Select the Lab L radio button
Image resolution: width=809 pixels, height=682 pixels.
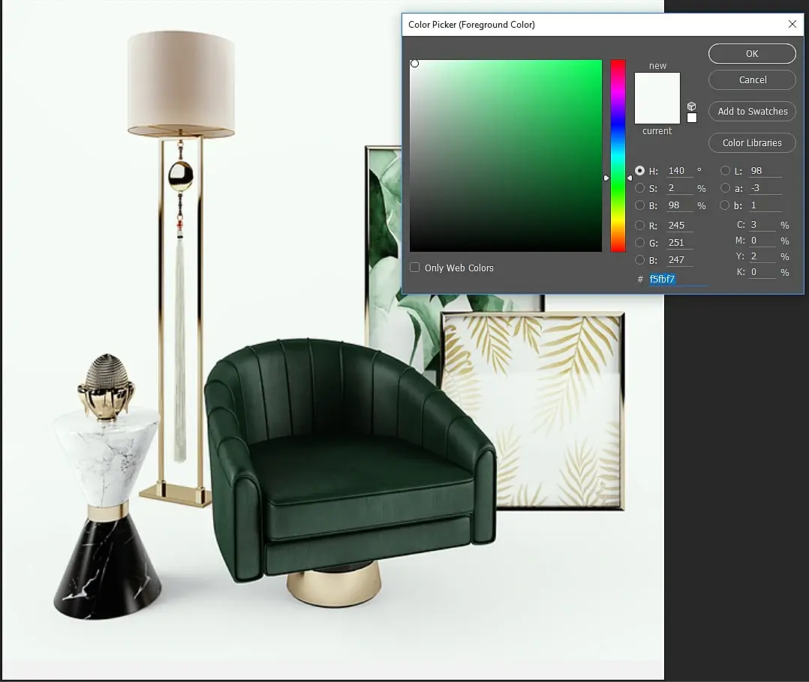pos(726,171)
